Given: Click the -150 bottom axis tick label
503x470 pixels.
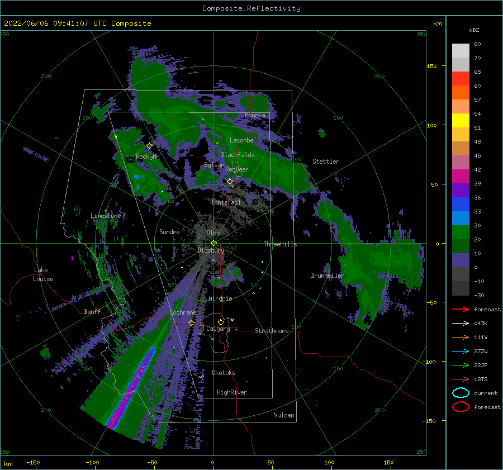Looking at the screenshot, I should (x=33, y=462).
